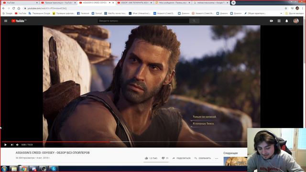Switch to the first YouTube tab
The width and height of the screenshot is (306, 172).
(20, 3)
